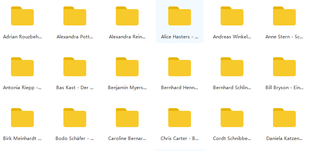Click the Bodo Schäfer folder icon

click(x=75, y=118)
